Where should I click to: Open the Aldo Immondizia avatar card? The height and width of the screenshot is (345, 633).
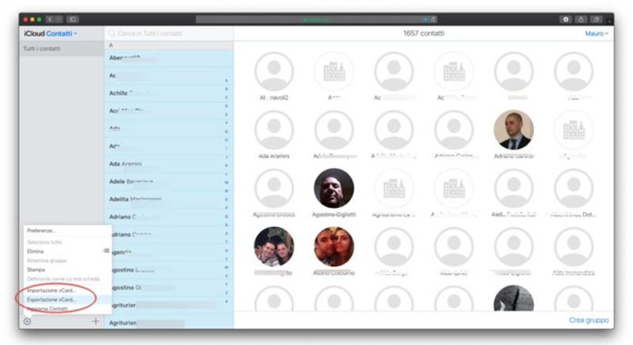(574, 247)
